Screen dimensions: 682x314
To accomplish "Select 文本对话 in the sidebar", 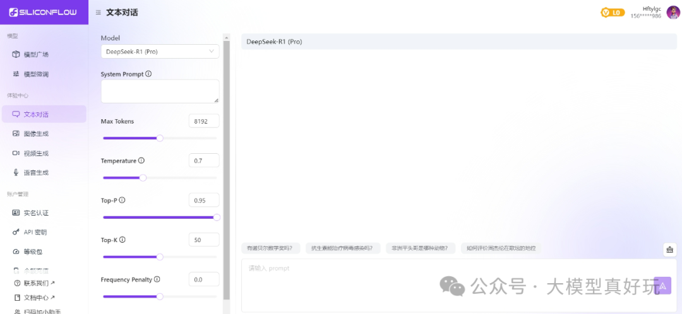I will [44, 114].
